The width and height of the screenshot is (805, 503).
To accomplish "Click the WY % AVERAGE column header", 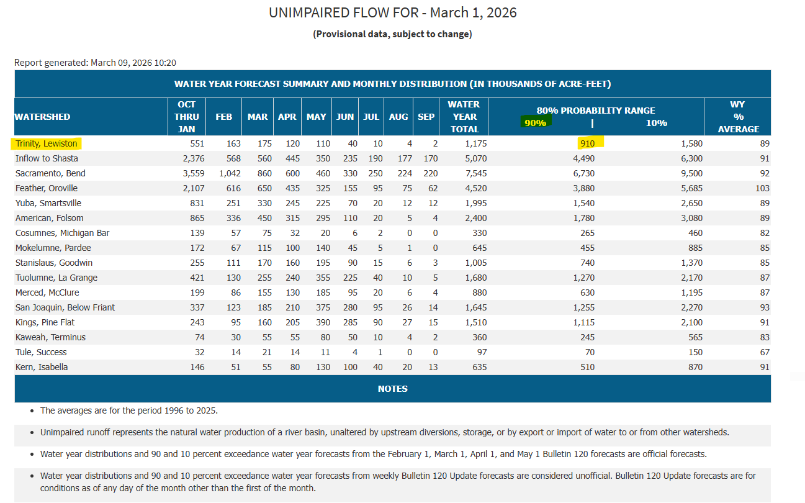I will [738, 117].
